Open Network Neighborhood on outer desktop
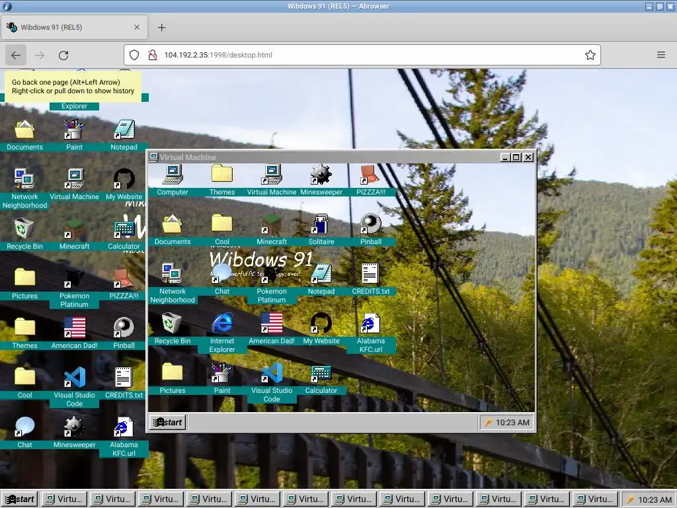677x508 pixels. tap(24, 189)
